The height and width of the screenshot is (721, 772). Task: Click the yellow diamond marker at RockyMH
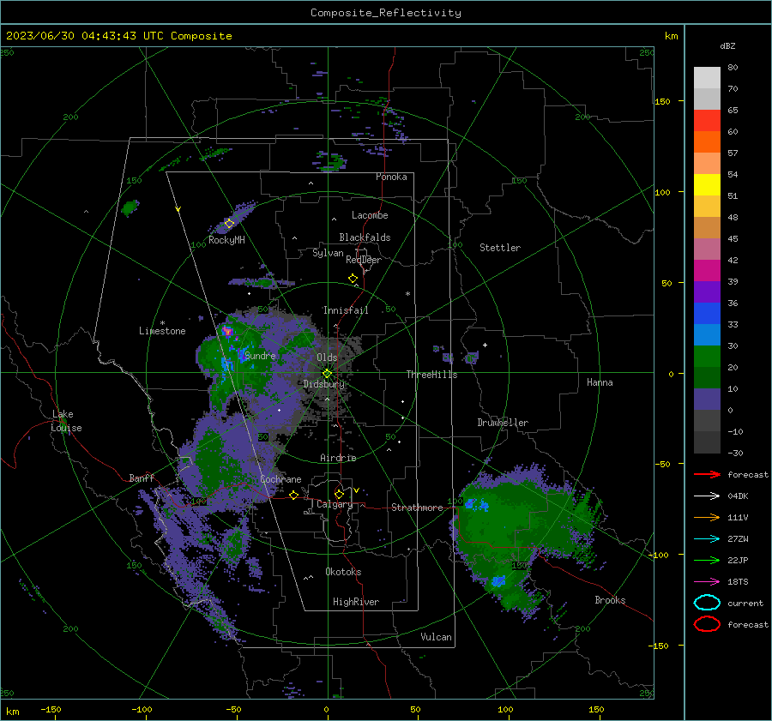click(229, 224)
